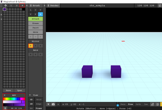Switch to palette tab 2
The image size is (162, 110).
(x=16, y=5)
